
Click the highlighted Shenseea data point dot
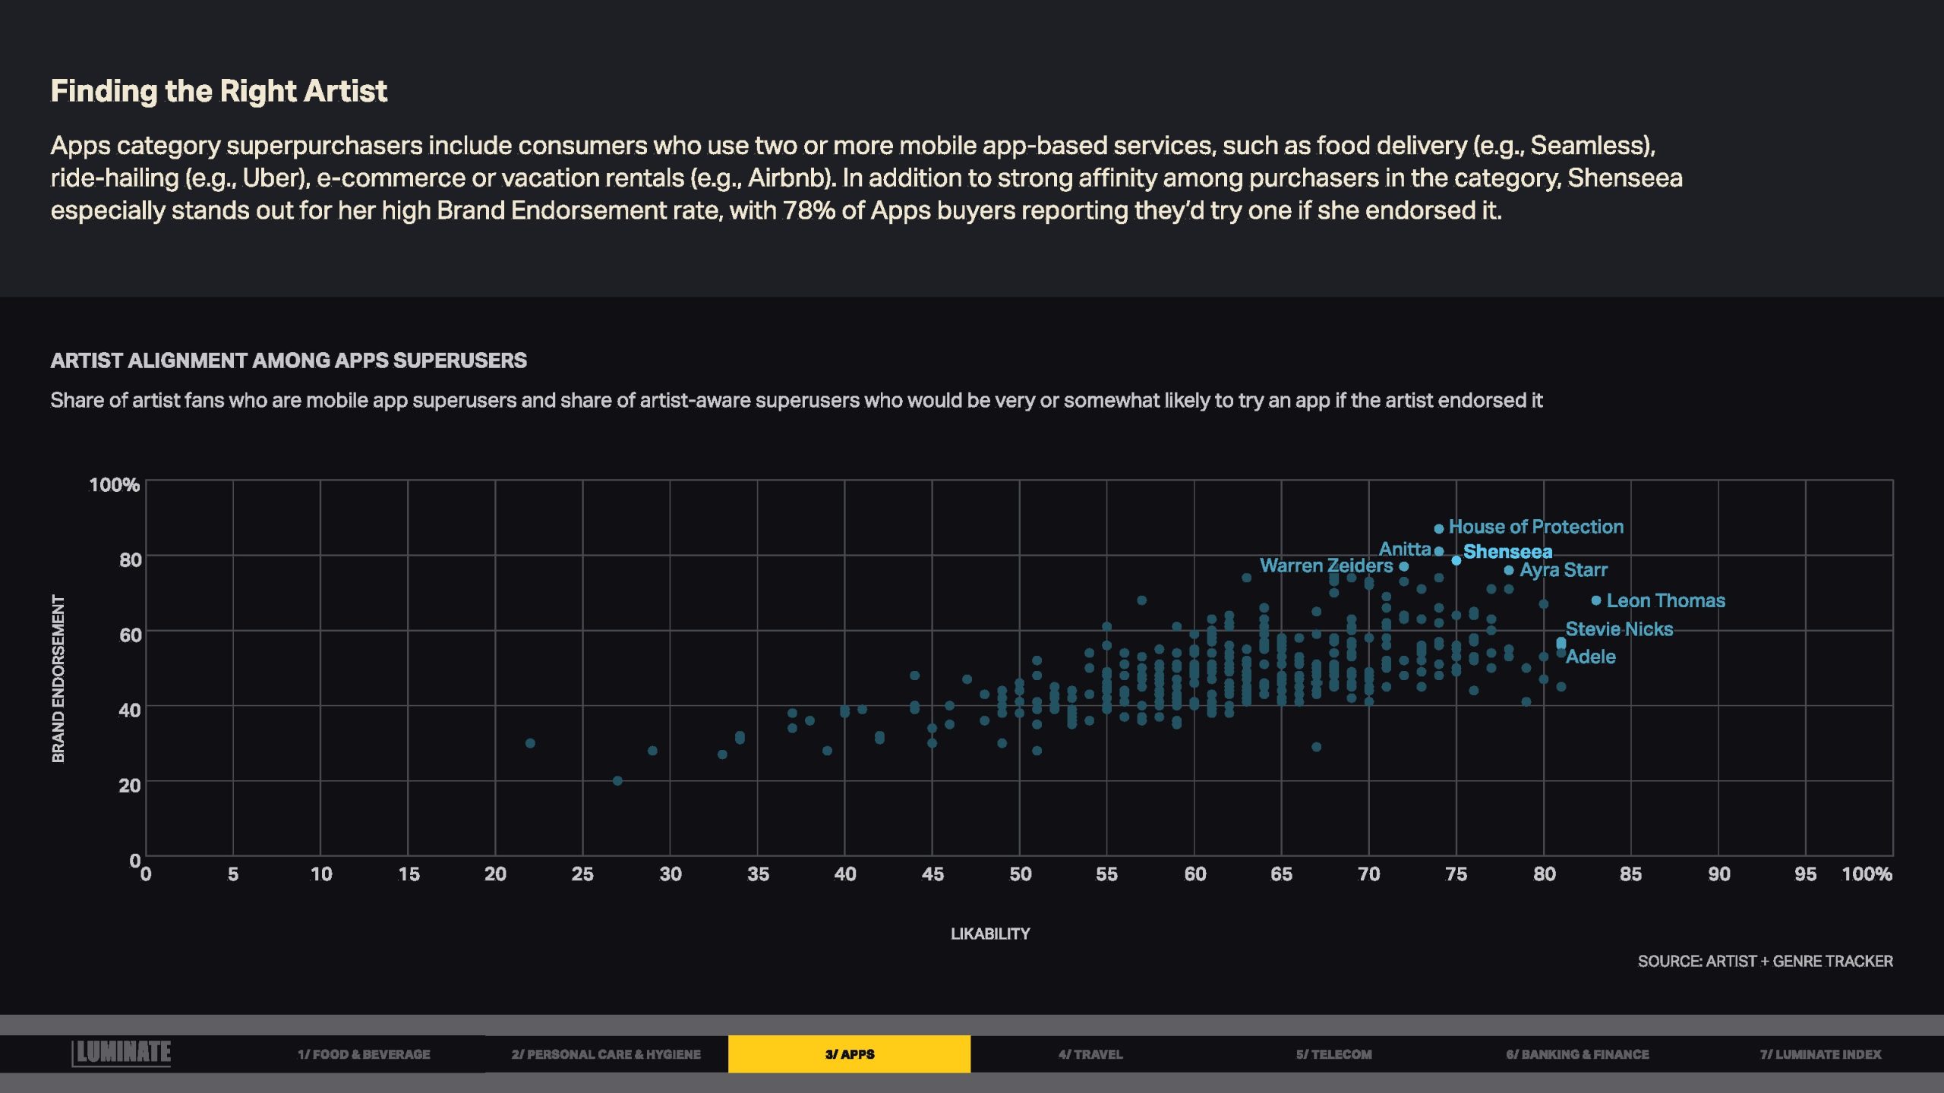tap(1456, 561)
